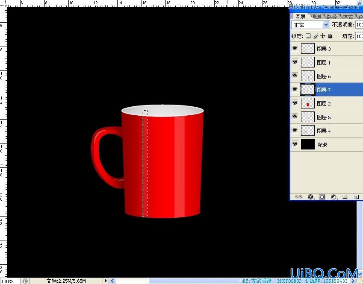The height and width of the screenshot is (284, 363).
Task: Hide 图层 1 with its eye icon
Action: (x=295, y=62)
